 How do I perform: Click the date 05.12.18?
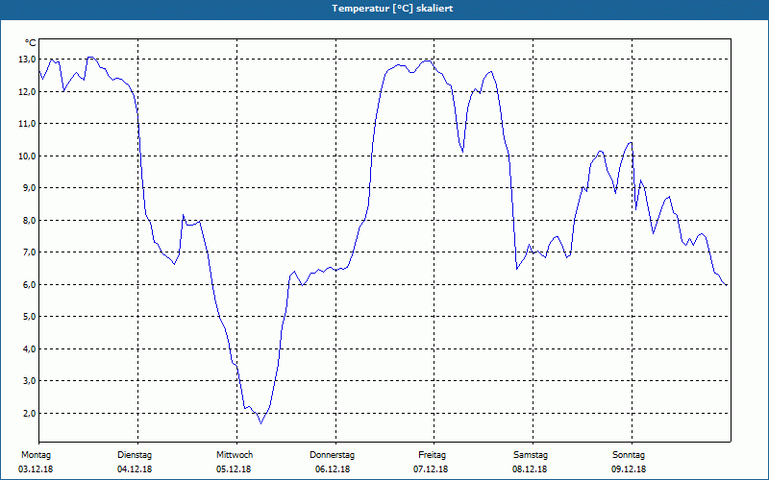[x=234, y=469]
